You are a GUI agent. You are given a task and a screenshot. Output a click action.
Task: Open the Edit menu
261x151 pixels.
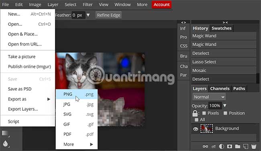pyautogui.click(x=19, y=4)
